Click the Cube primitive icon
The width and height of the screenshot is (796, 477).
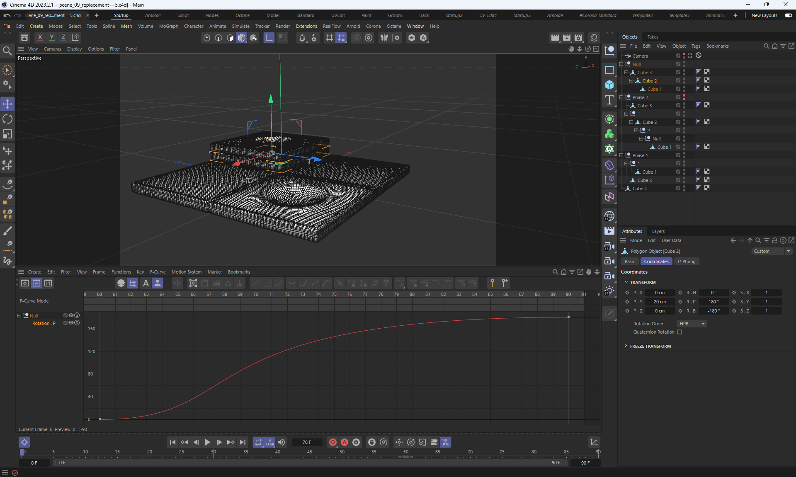click(609, 85)
